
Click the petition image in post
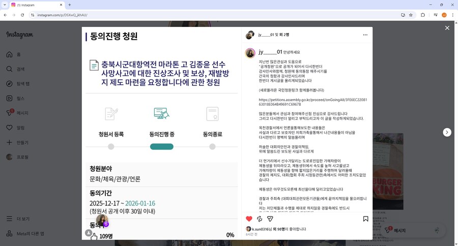pyautogui.click(x=161, y=133)
